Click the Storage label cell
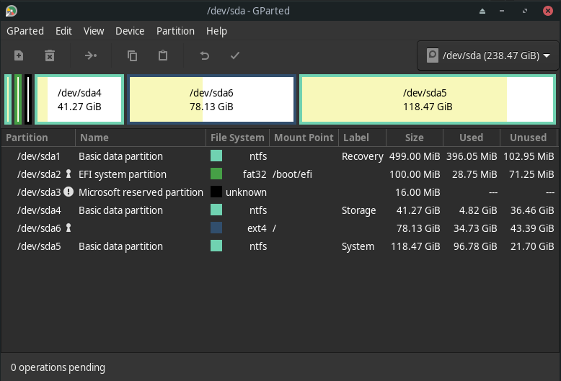The image size is (561, 381). point(358,210)
